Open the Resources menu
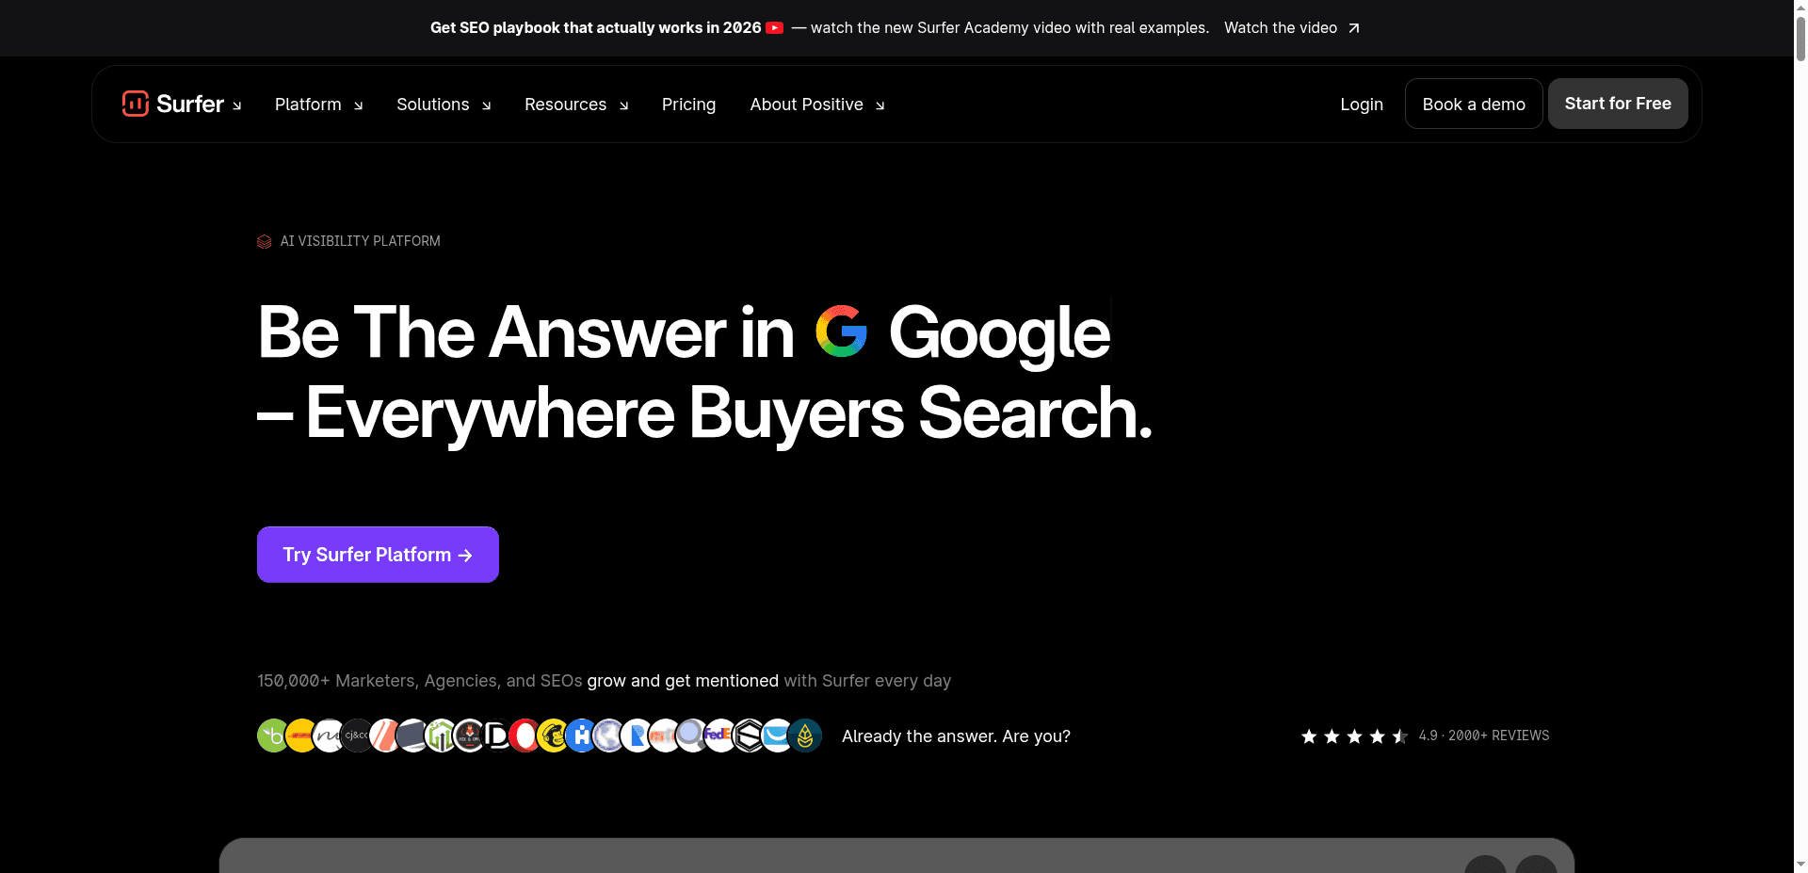 (565, 105)
